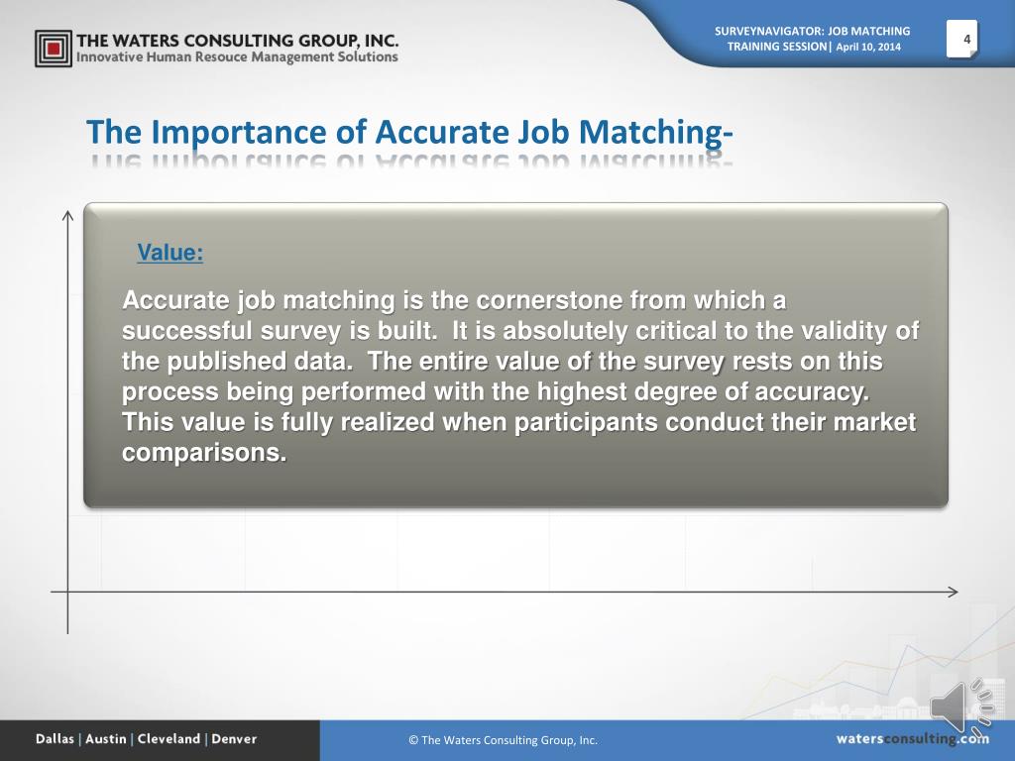Select the slide title The Importance of Accurate Job Matching

coord(409,132)
